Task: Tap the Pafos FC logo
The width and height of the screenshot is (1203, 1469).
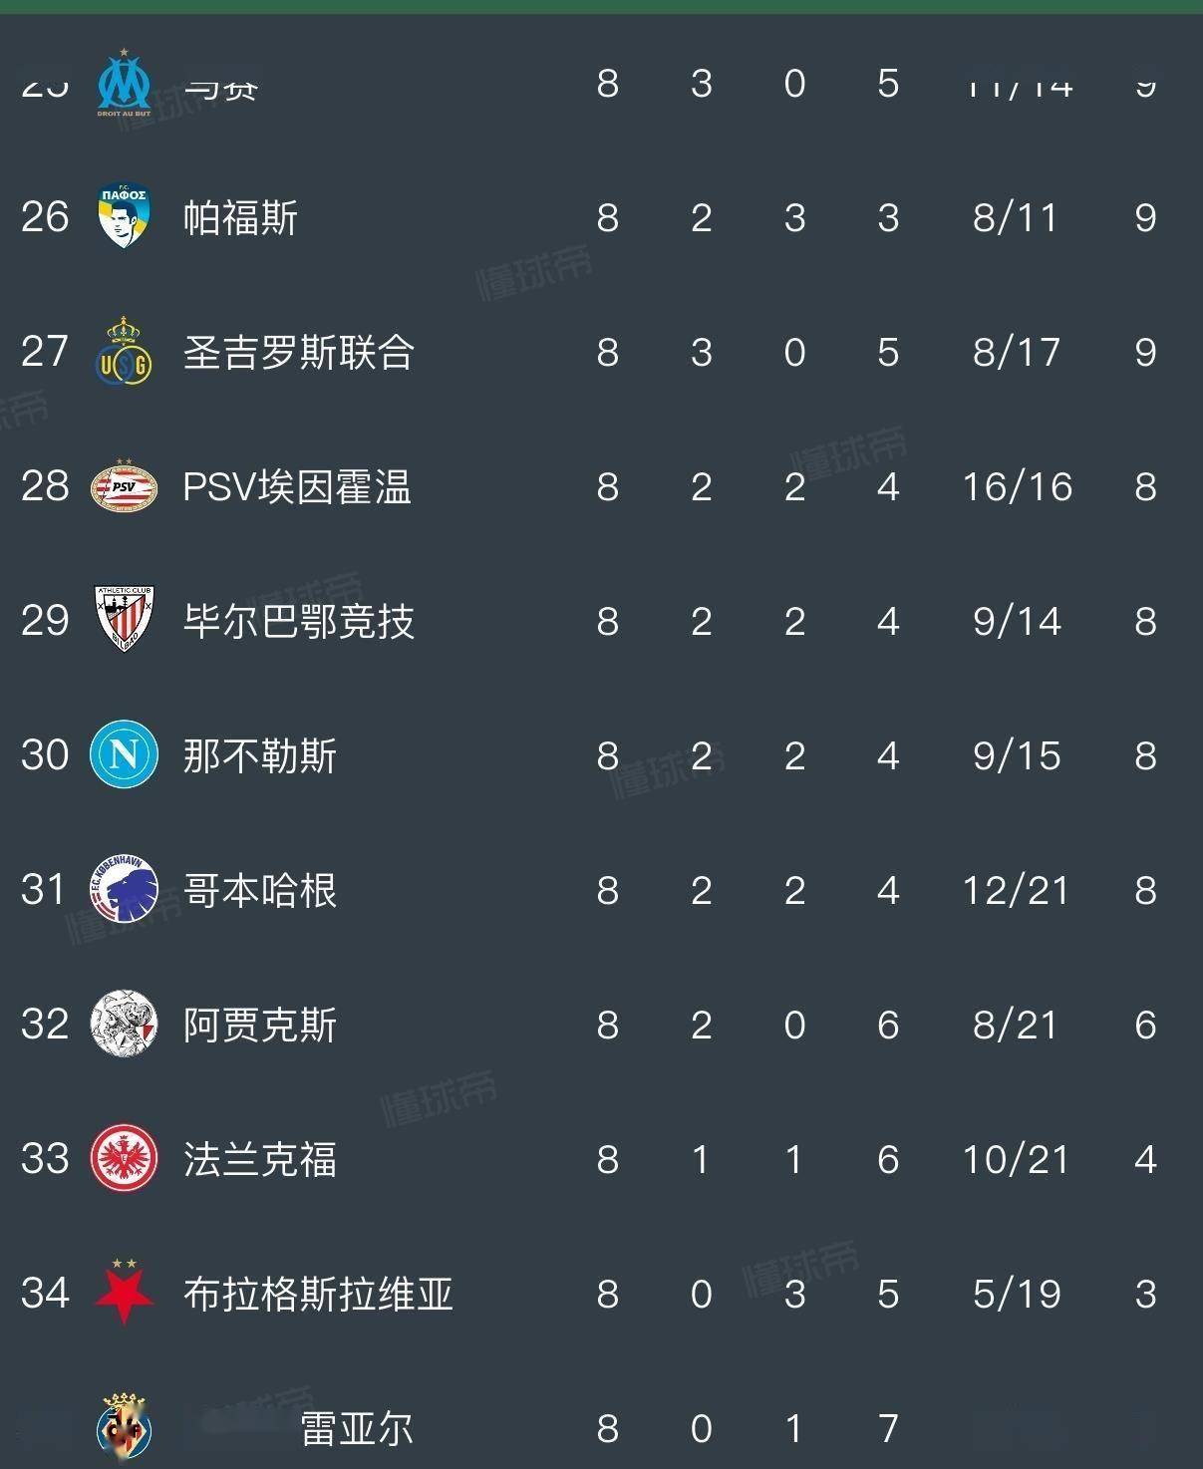Action: (124, 217)
